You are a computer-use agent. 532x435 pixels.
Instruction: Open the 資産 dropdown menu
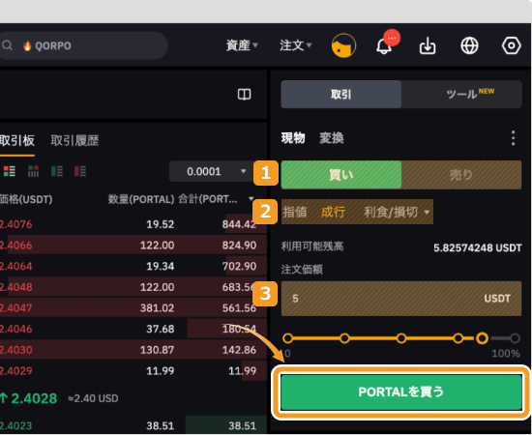tap(242, 45)
